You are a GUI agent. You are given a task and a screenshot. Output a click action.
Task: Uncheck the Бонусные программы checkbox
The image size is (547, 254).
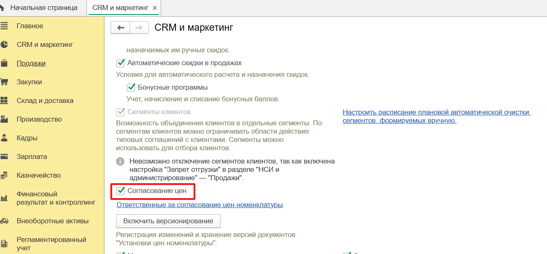(131, 88)
